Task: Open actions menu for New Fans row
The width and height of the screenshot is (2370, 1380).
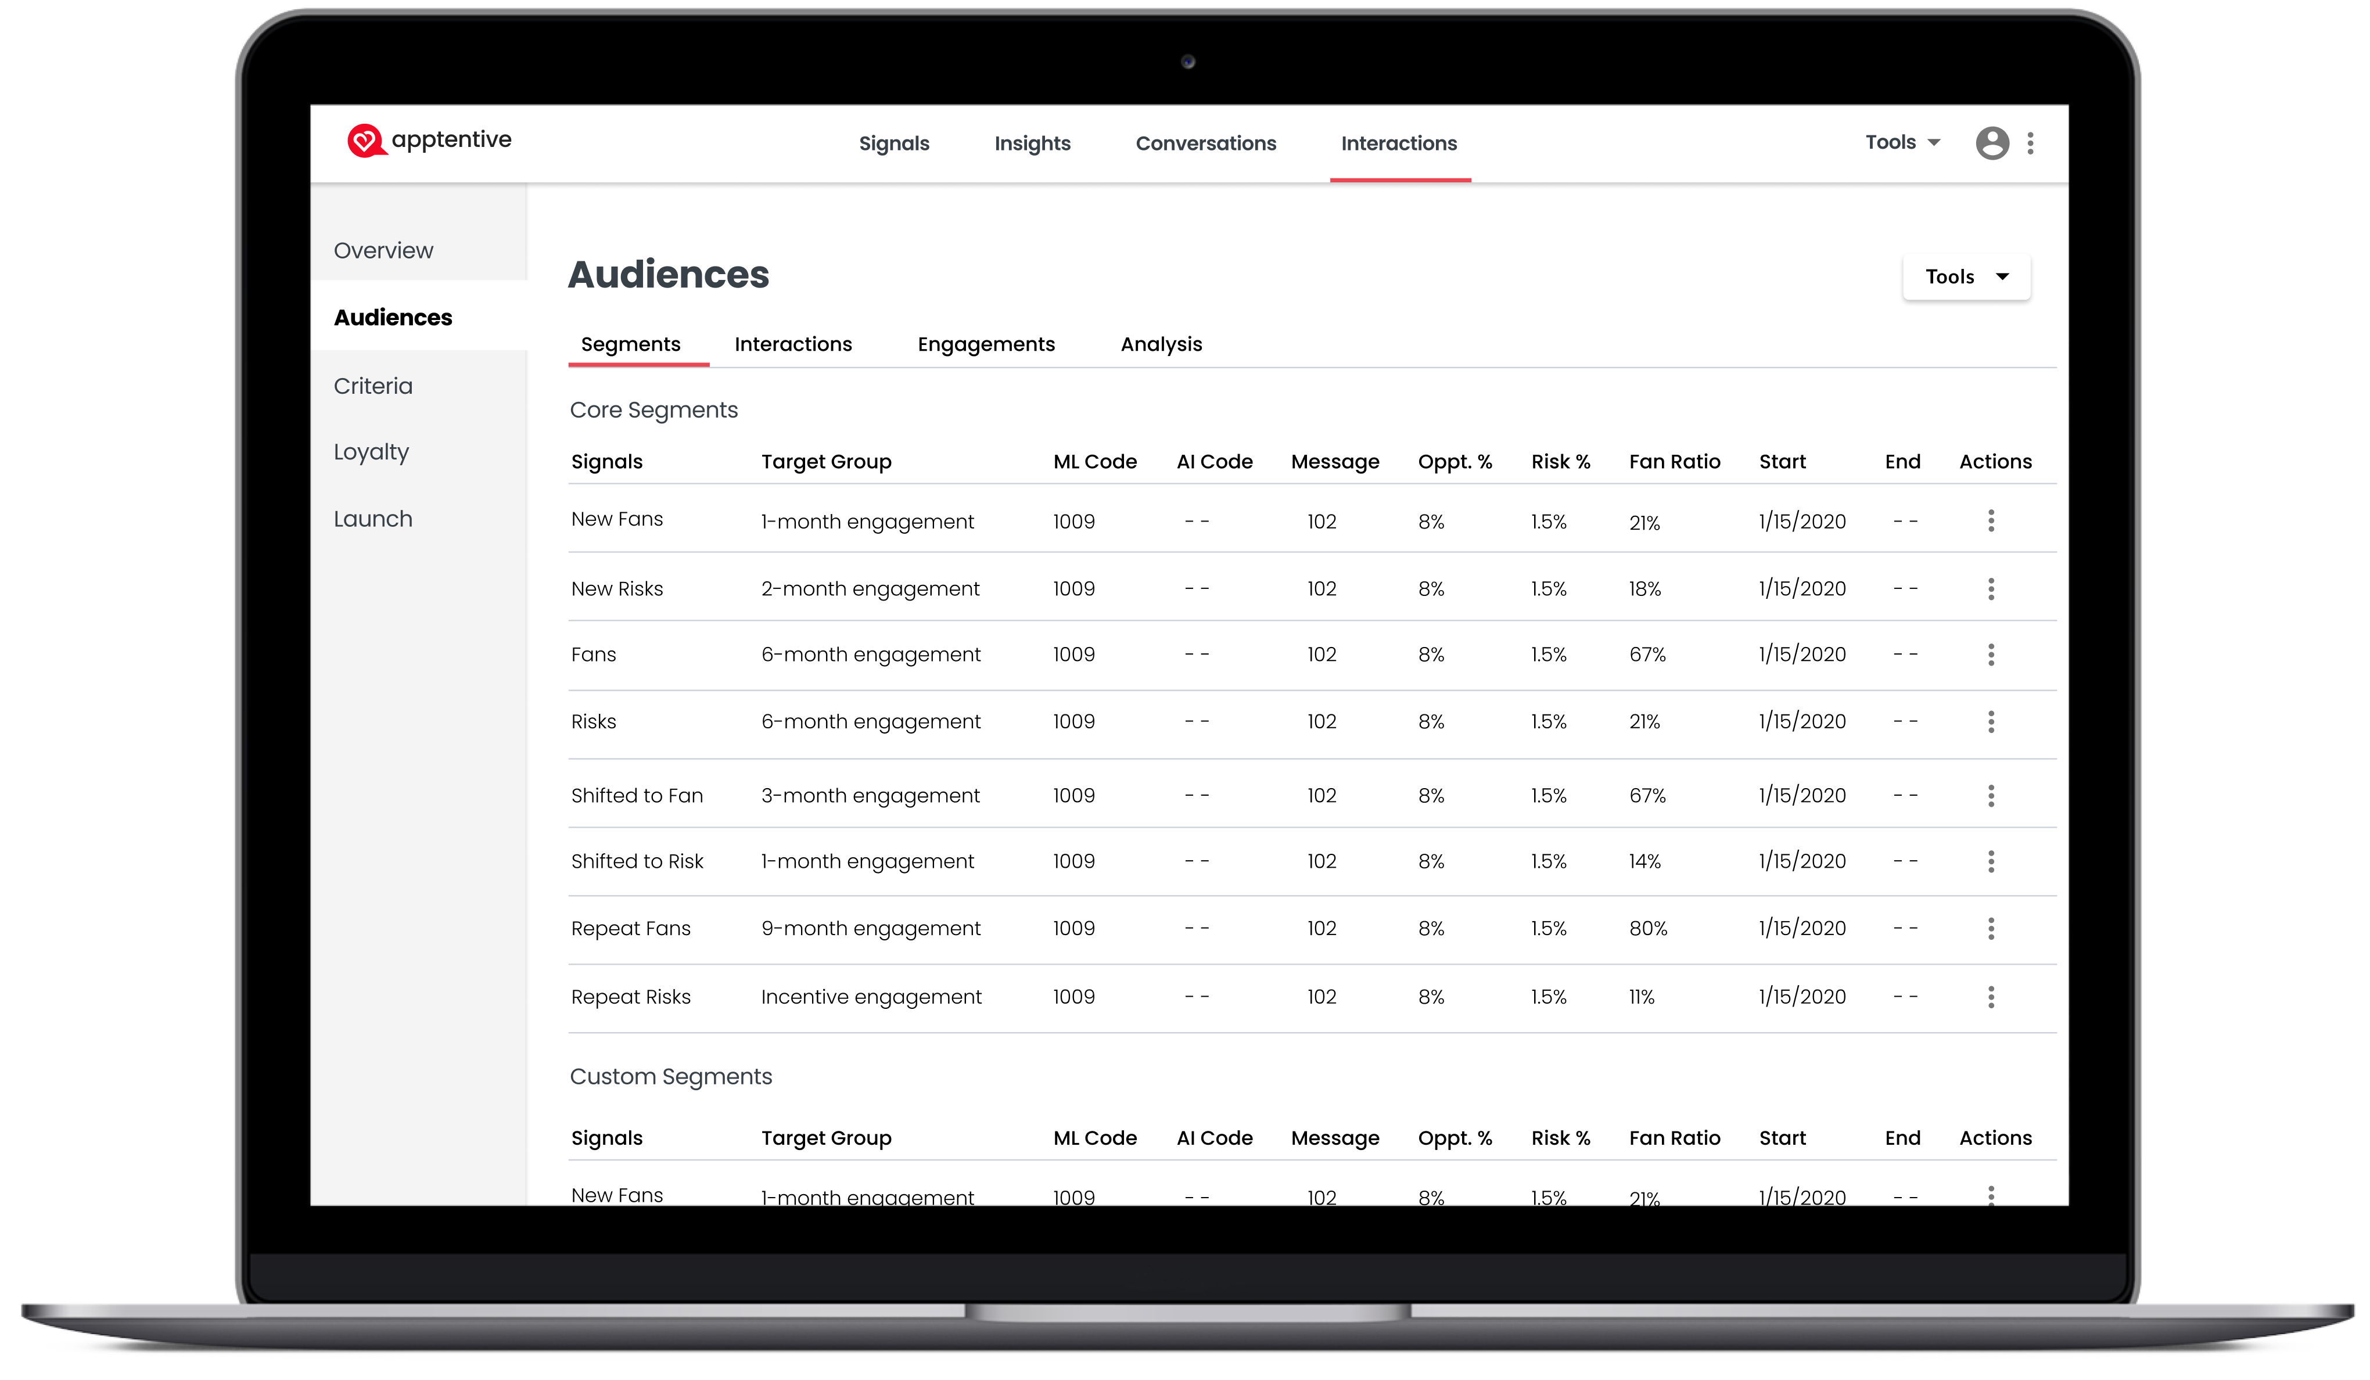Action: (x=1991, y=521)
